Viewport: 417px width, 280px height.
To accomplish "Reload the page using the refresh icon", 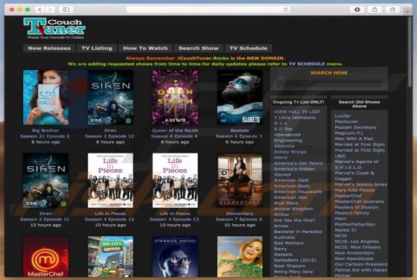I will tap(286, 10).
